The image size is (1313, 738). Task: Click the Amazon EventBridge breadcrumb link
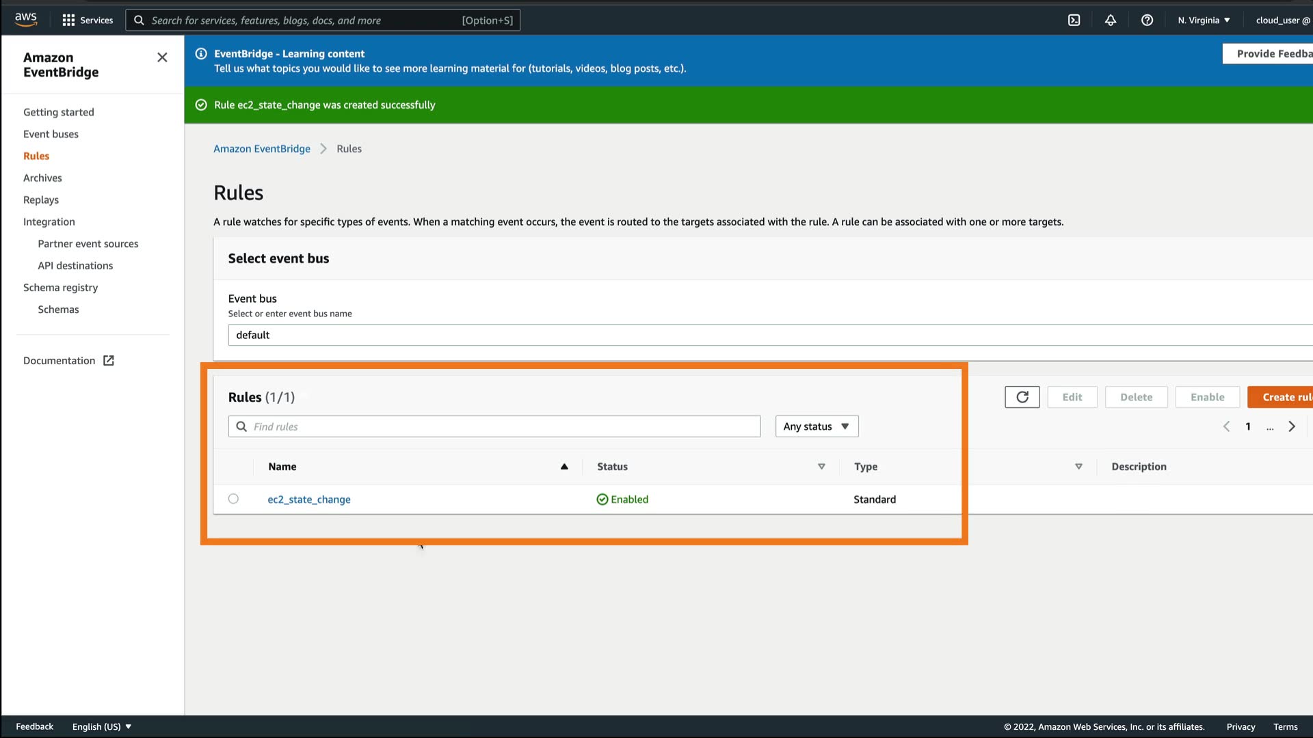click(261, 149)
